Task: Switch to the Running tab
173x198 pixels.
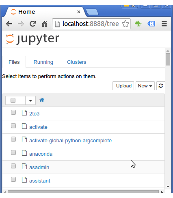Action: [x=43, y=62]
